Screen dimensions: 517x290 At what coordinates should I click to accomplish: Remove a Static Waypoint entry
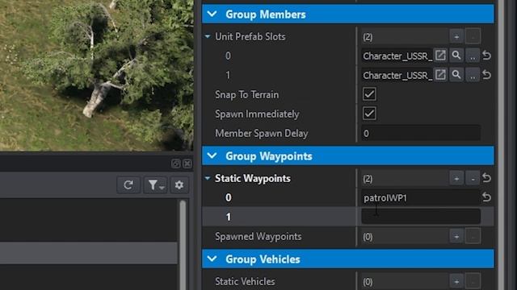473,179
